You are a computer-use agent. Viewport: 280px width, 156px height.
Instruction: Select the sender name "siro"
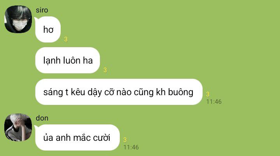[x=42, y=10]
